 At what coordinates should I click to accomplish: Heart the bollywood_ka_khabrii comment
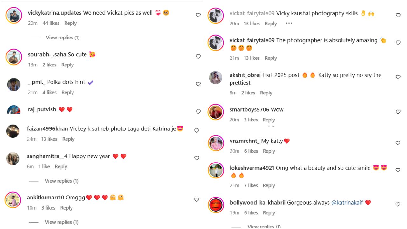(x=398, y=205)
